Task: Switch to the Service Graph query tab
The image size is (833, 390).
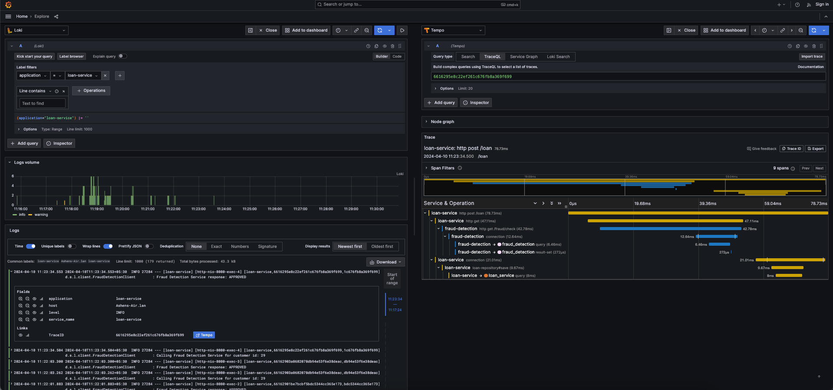Action: coord(524,57)
